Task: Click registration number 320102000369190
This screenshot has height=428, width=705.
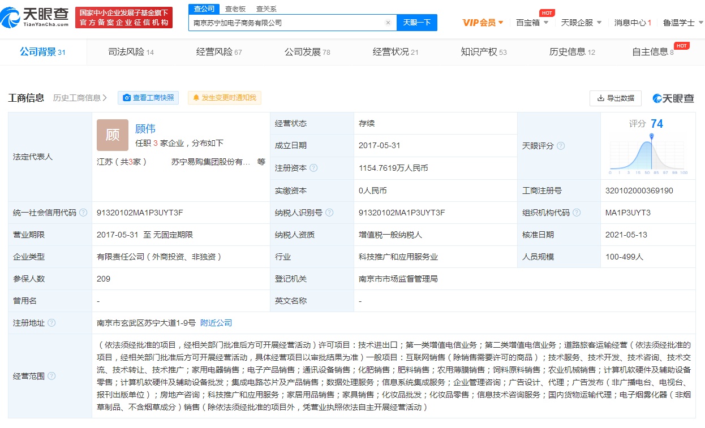Action: tap(639, 191)
